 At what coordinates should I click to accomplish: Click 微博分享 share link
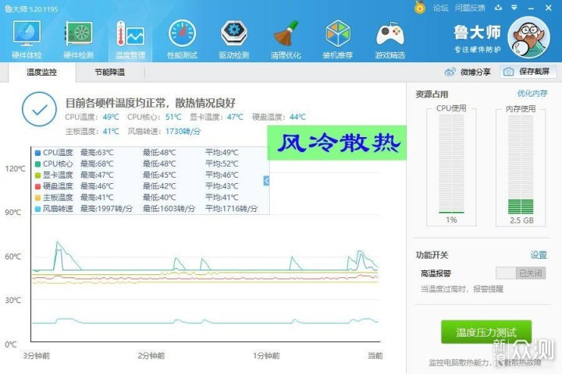(x=475, y=72)
